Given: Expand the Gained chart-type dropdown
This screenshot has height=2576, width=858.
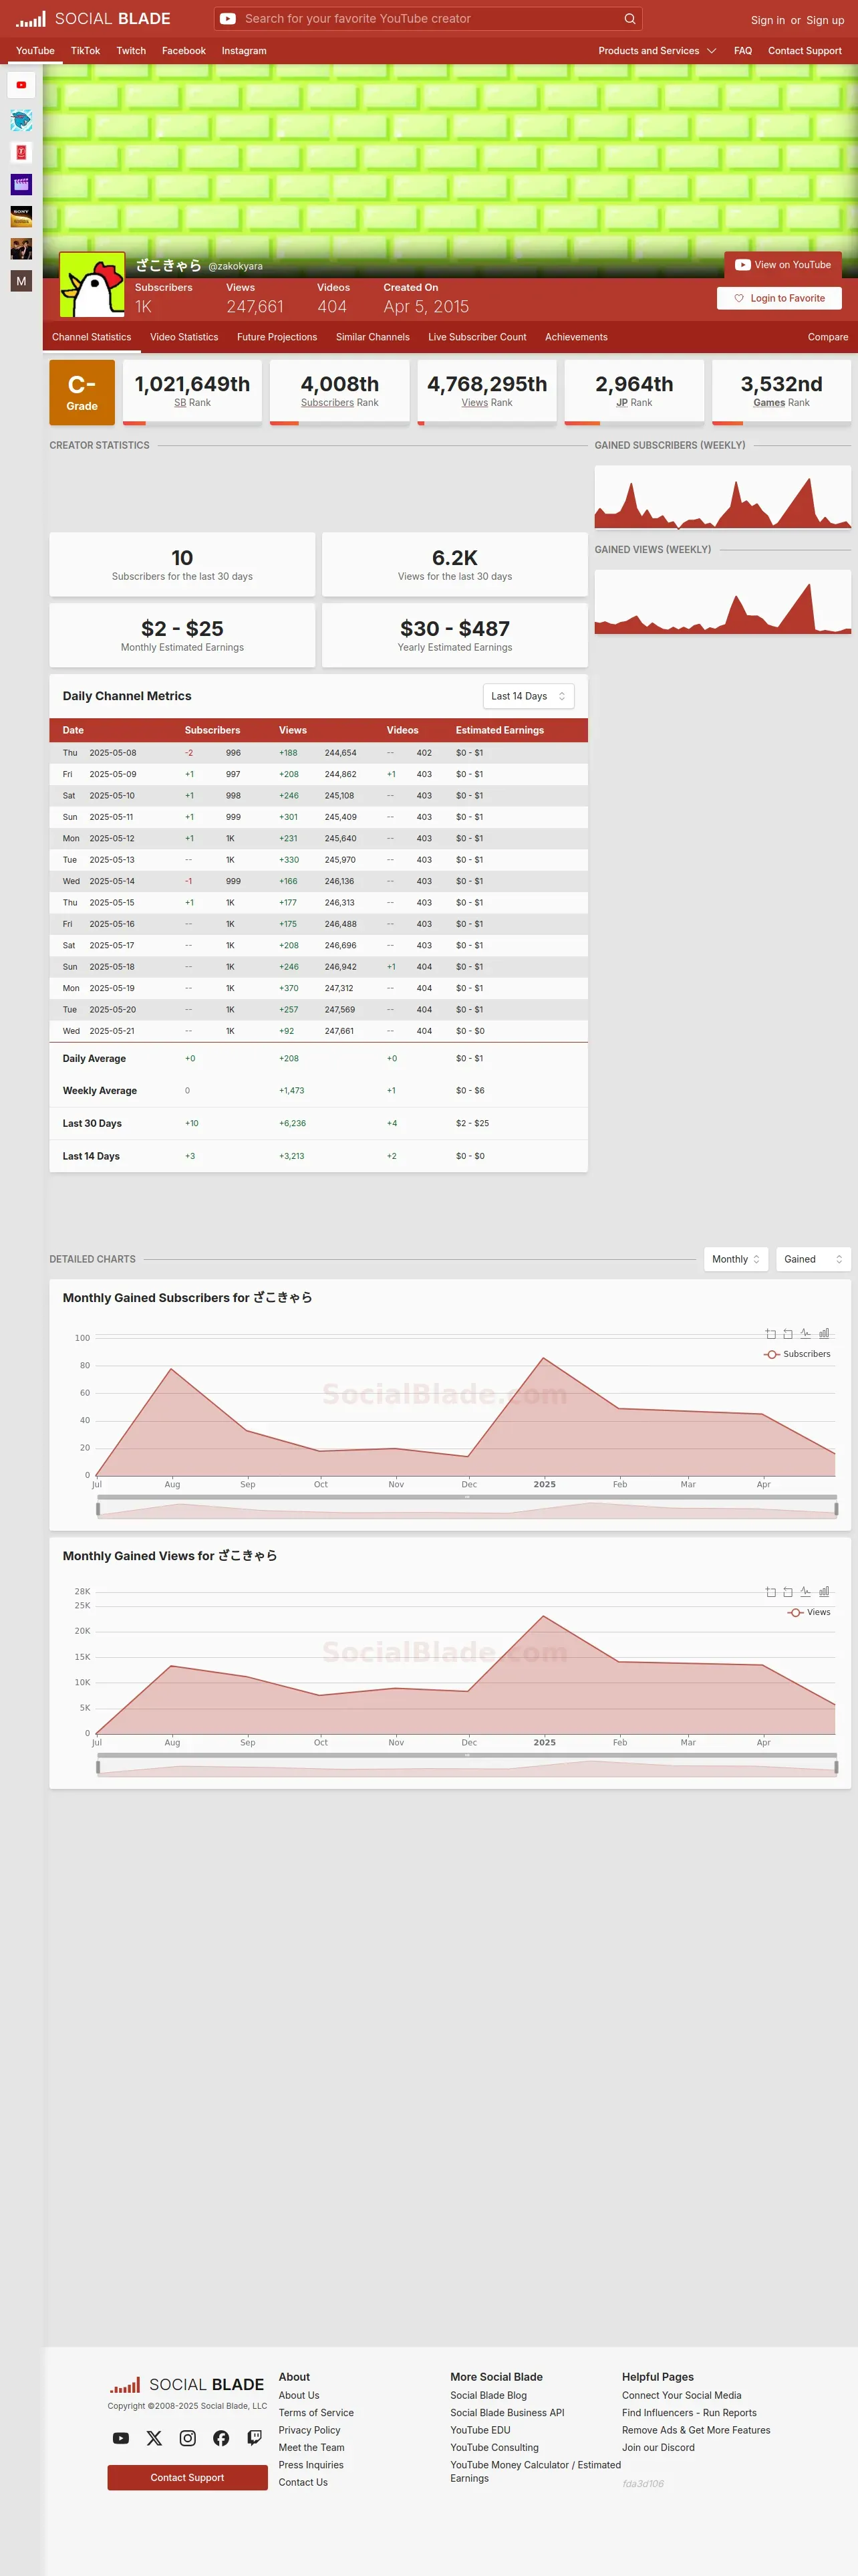Looking at the screenshot, I should 813,1259.
